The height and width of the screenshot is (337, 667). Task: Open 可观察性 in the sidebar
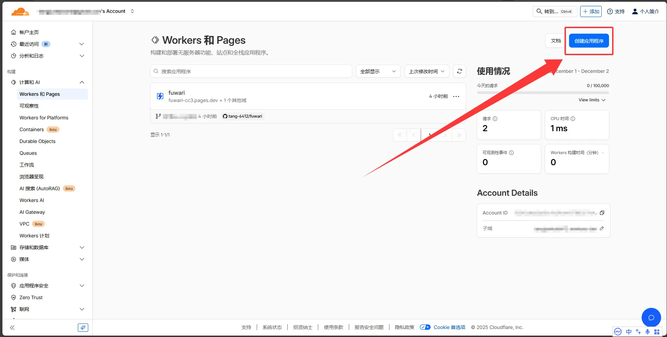pyautogui.click(x=29, y=106)
